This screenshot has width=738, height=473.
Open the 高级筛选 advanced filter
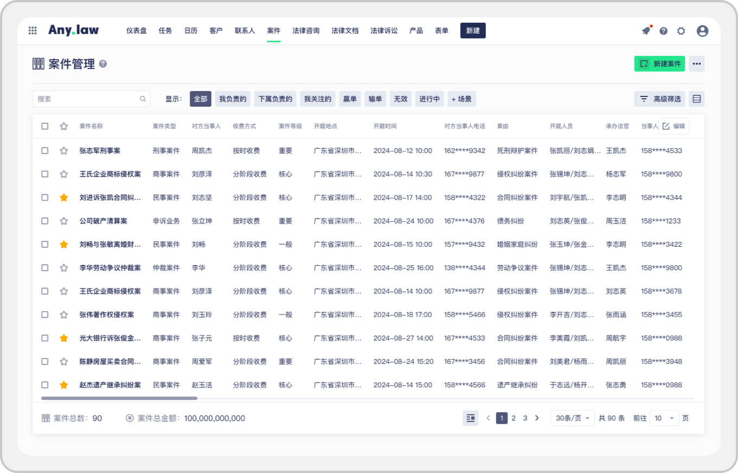[x=660, y=99]
